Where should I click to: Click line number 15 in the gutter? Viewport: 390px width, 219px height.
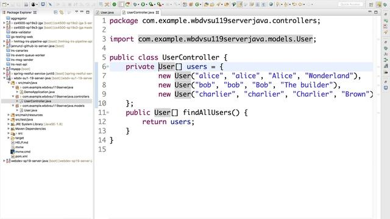tap(102, 149)
